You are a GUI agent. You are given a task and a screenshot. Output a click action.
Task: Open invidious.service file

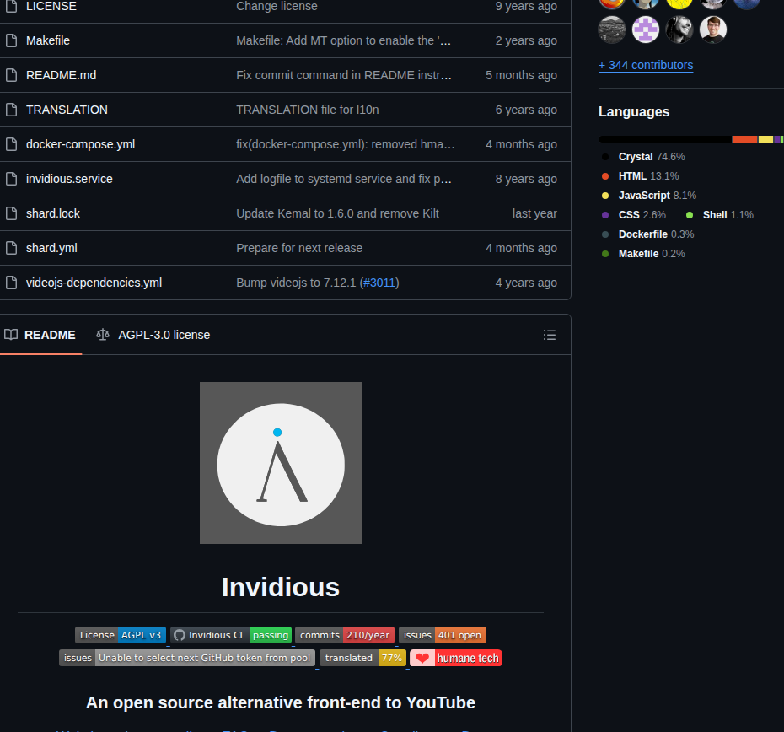[x=69, y=179]
